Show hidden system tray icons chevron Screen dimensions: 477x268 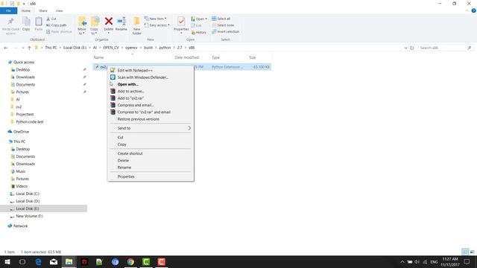[402, 261]
